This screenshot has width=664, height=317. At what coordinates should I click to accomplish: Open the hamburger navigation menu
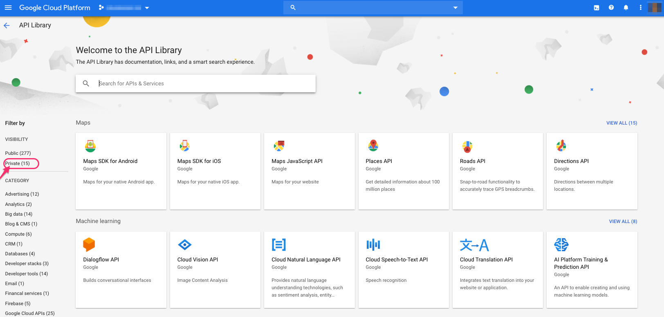point(8,7)
